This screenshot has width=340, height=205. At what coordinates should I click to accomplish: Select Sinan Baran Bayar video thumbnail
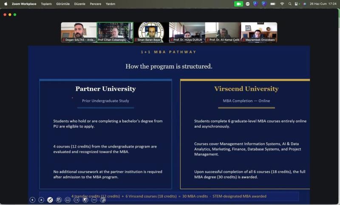(x=151, y=32)
